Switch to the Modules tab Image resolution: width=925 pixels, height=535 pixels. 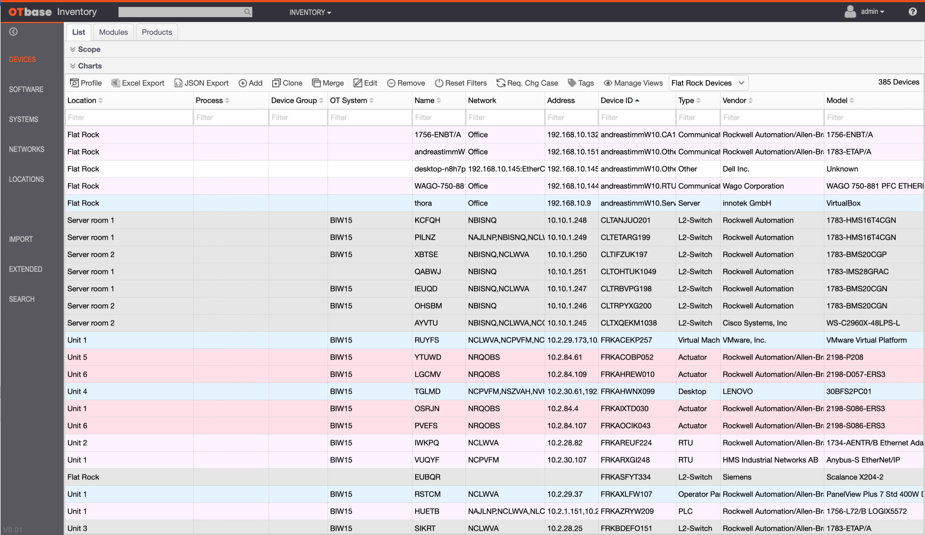click(113, 32)
